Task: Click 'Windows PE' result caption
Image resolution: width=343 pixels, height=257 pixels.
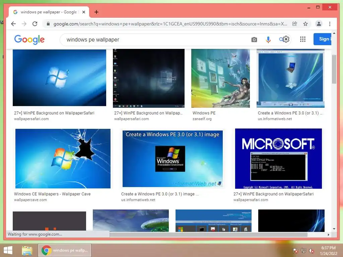Action: pyautogui.click(x=204, y=113)
